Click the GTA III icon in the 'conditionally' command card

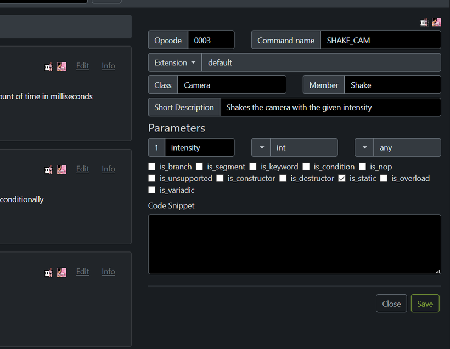coord(49,170)
